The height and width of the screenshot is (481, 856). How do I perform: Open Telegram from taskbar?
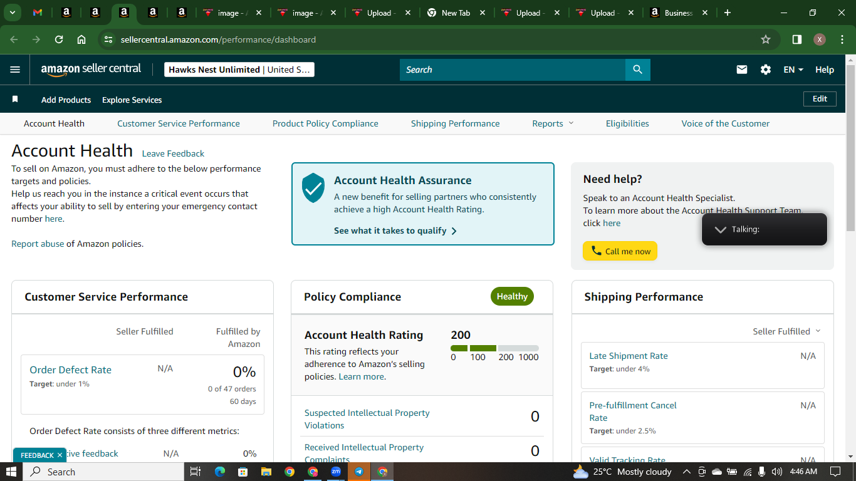click(359, 472)
